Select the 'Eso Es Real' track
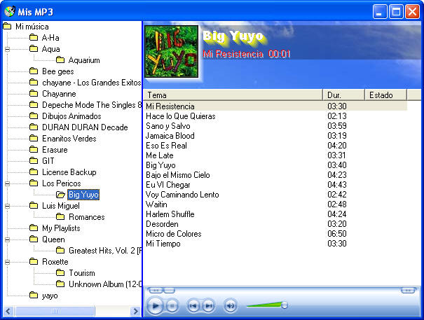The height and width of the screenshot is (320, 424). [x=166, y=146]
